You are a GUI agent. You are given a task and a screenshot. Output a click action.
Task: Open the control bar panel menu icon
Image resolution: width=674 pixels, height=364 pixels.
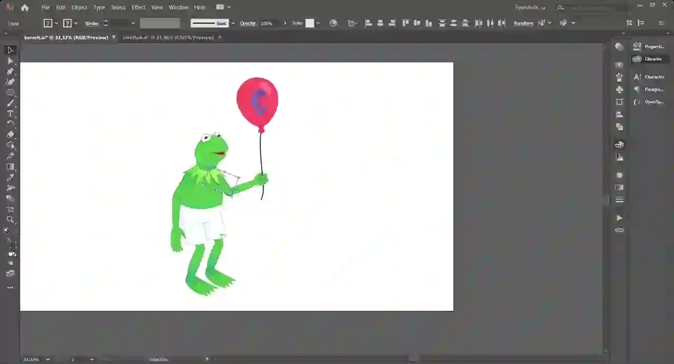pyautogui.click(x=661, y=23)
